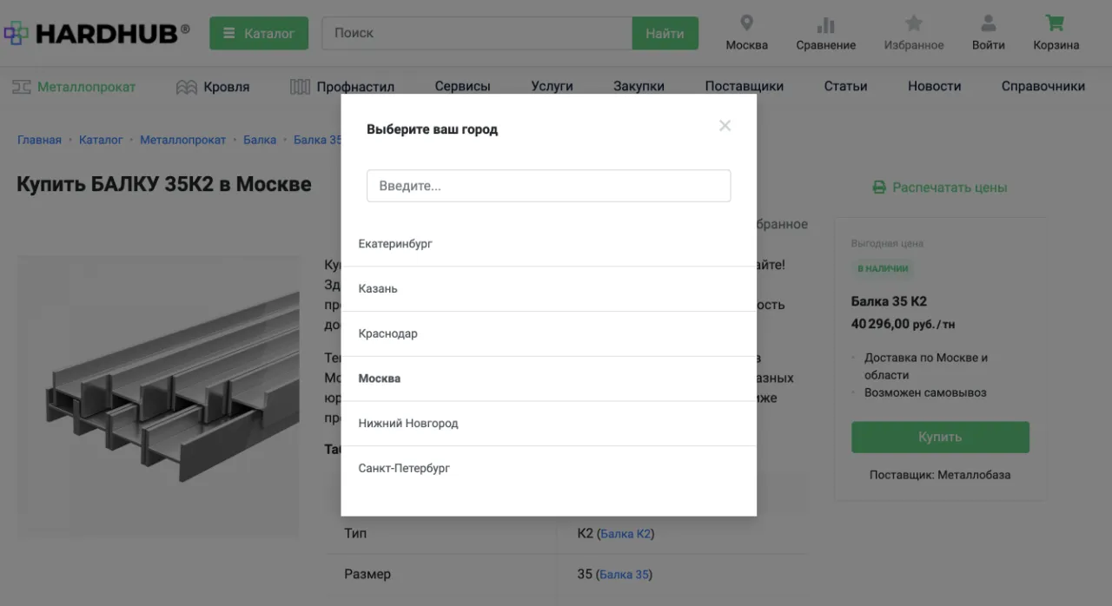Screen dimensions: 1112x606
Task: Open the Корзина shopping cart icon
Action: 1056,23
